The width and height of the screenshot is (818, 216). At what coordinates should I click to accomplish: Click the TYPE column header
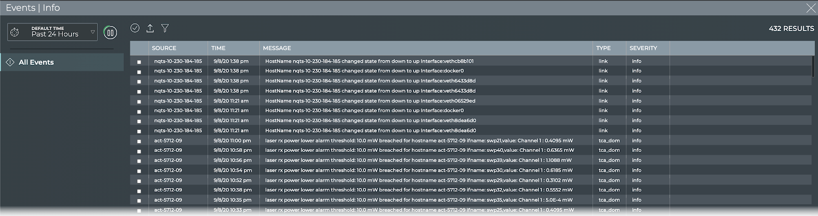click(603, 48)
